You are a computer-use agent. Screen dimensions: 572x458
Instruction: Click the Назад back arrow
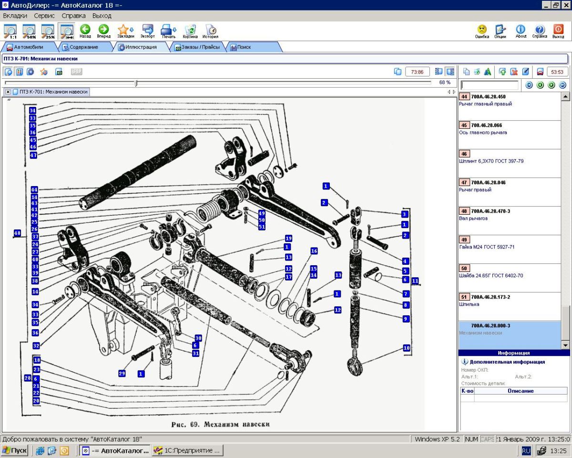(x=85, y=31)
